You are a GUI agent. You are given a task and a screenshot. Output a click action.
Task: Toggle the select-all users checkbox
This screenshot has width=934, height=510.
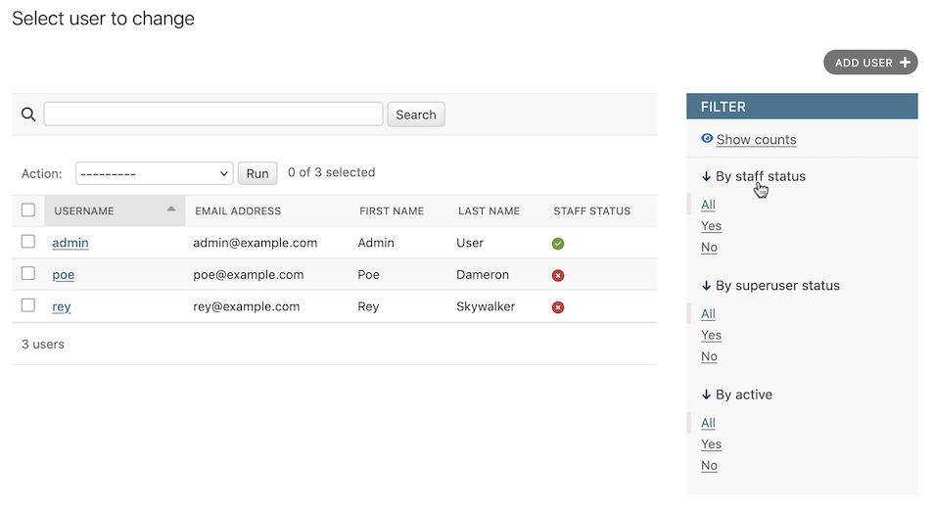coord(28,210)
